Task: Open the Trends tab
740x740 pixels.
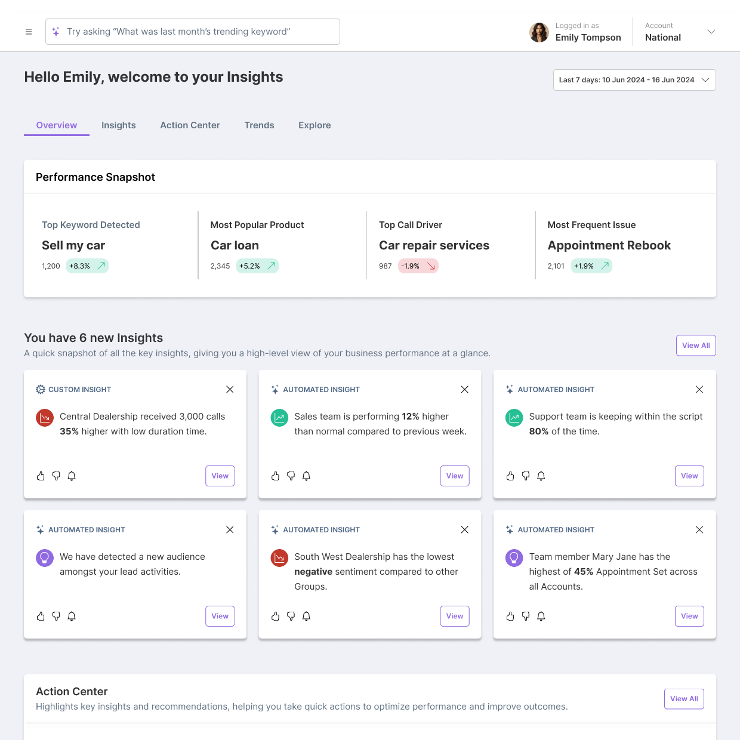Action: click(259, 125)
